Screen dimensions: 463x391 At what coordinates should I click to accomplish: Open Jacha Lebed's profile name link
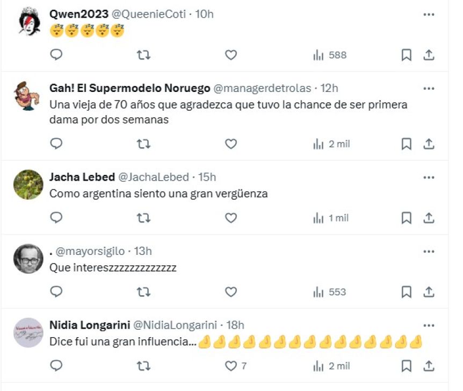(x=82, y=177)
